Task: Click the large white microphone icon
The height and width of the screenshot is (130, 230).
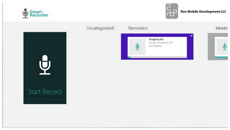Action: point(45,65)
